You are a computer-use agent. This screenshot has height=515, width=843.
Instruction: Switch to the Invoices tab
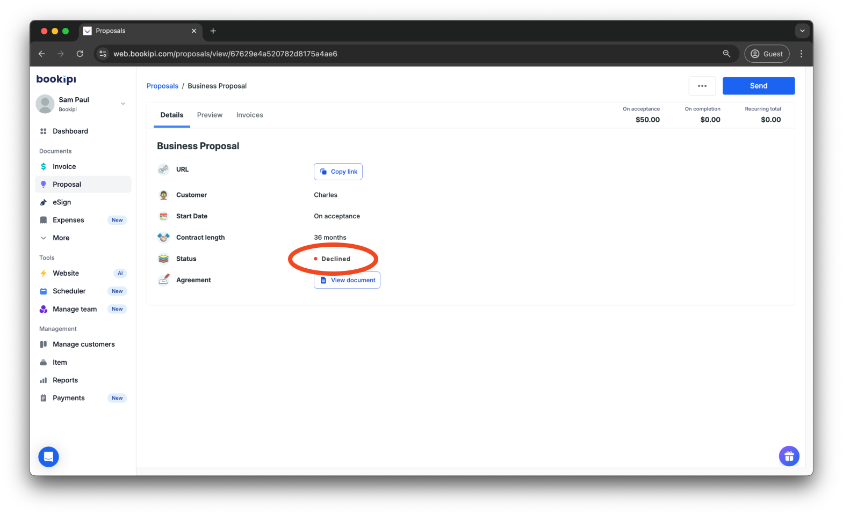tap(250, 115)
